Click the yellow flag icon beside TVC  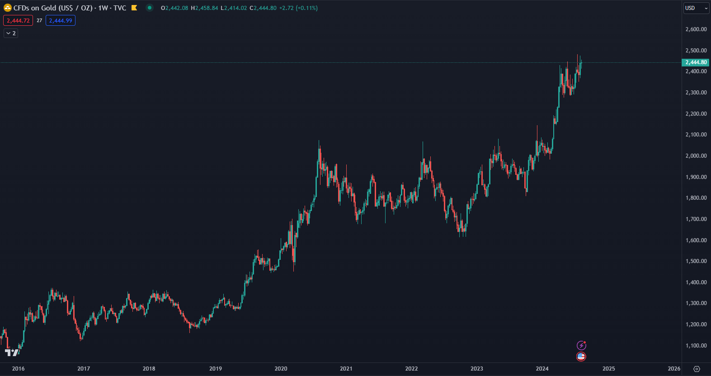point(134,8)
